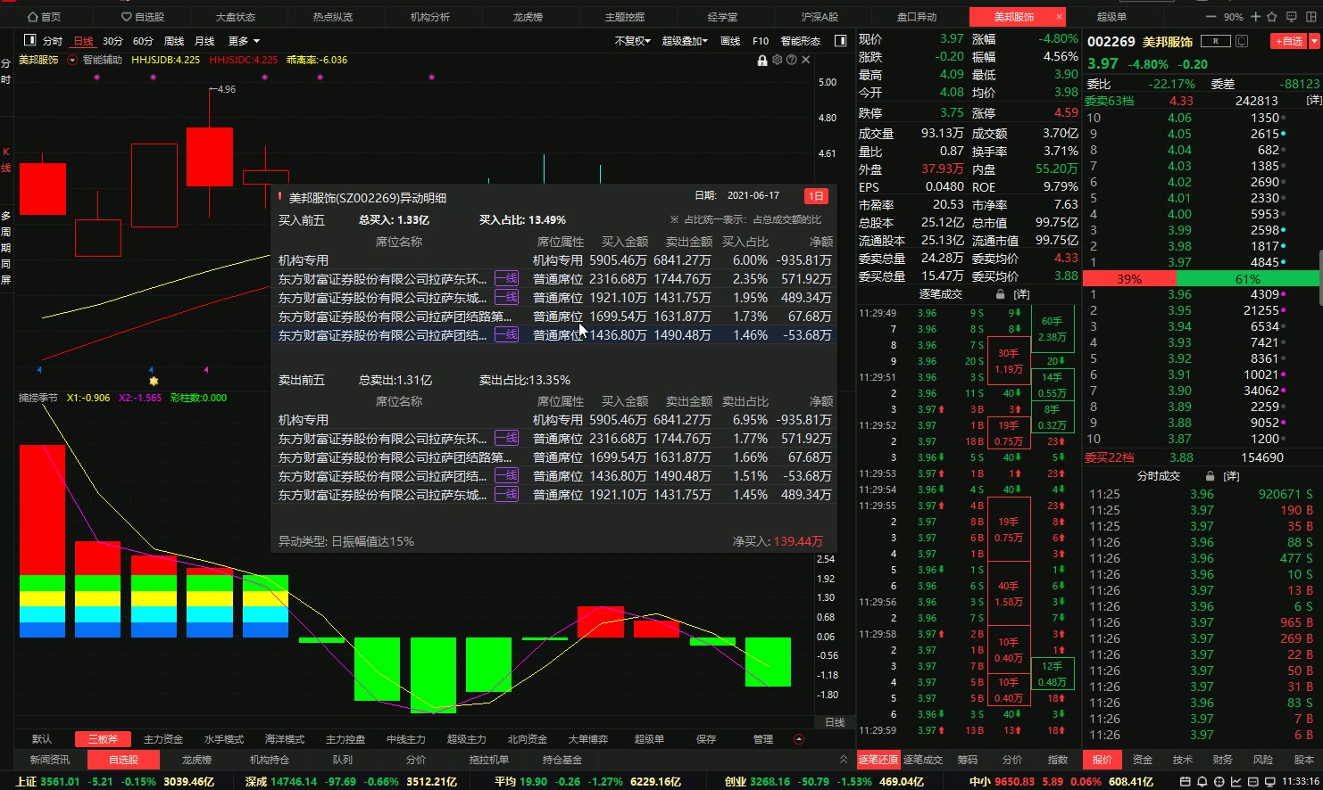
Task: Switch to 逐笔成交 bottom tab
Action: 923,760
